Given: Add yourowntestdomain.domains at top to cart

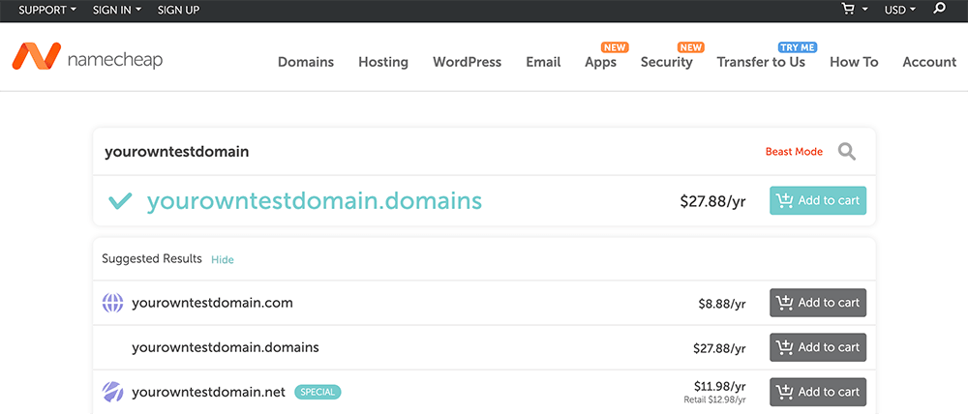Looking at the screenshot, I should [818, 200].
